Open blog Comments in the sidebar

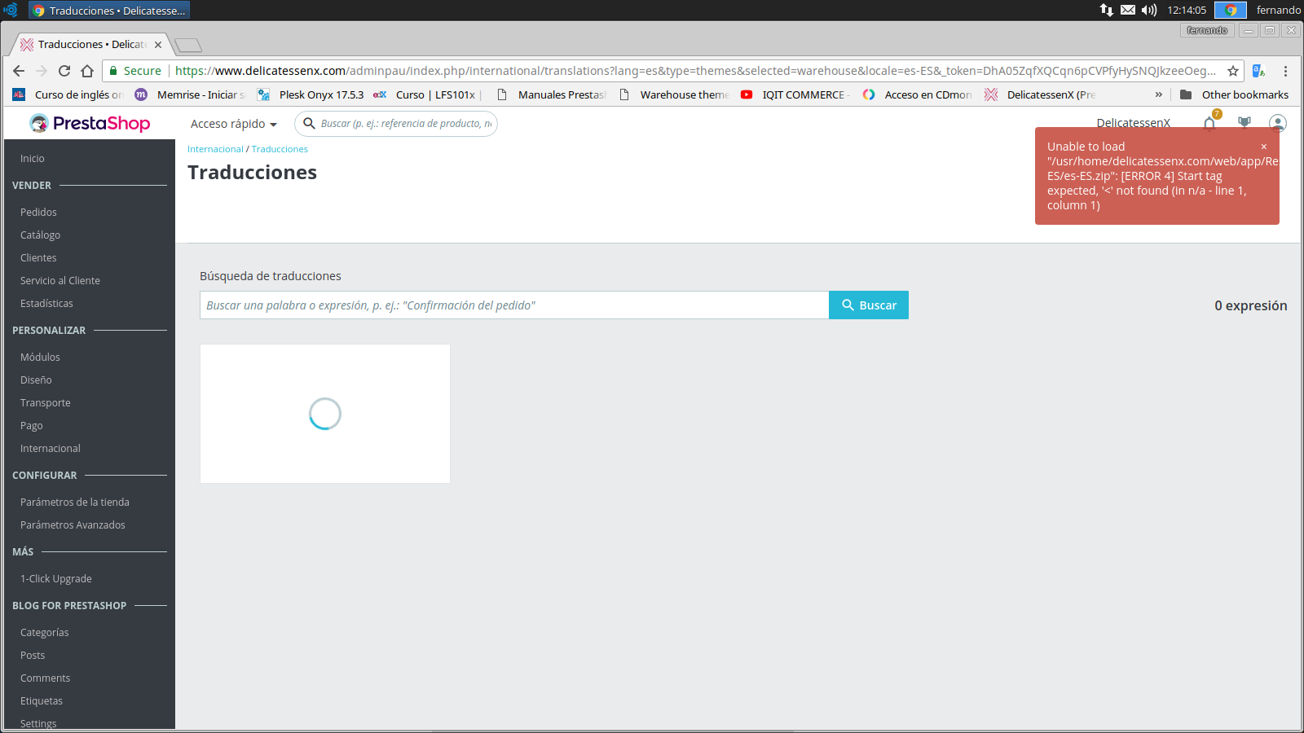tap(46, 678)
